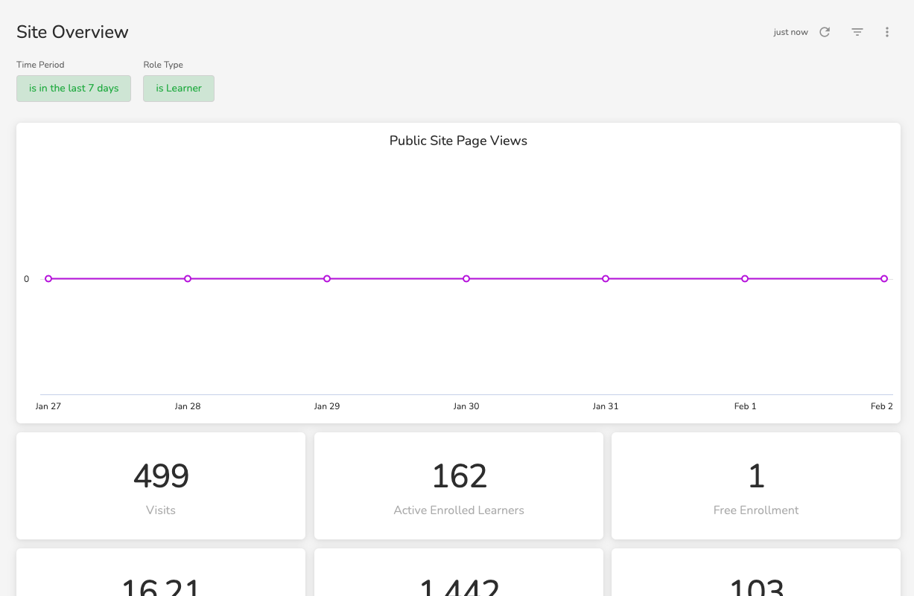
Task: Click the 'Feb 1' axis label
Action: point(745,406)
